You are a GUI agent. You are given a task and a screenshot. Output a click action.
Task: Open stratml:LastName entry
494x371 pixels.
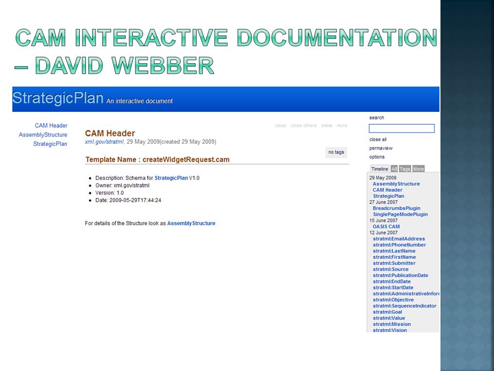point(394,251)
